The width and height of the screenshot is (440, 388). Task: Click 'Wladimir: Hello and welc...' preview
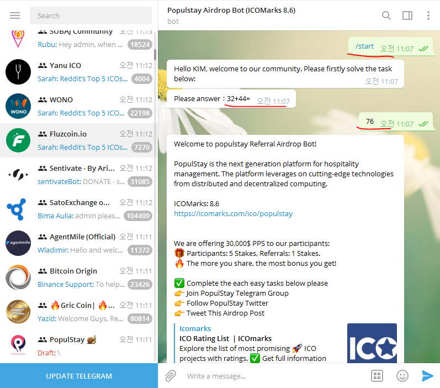(80, 250)
